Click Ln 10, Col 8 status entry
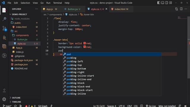Screen dimensions: 190x107 coord(99,106)
